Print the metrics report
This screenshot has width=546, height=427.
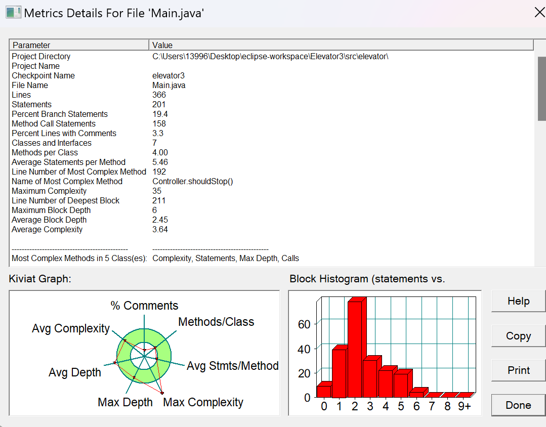tap(518, 370)
